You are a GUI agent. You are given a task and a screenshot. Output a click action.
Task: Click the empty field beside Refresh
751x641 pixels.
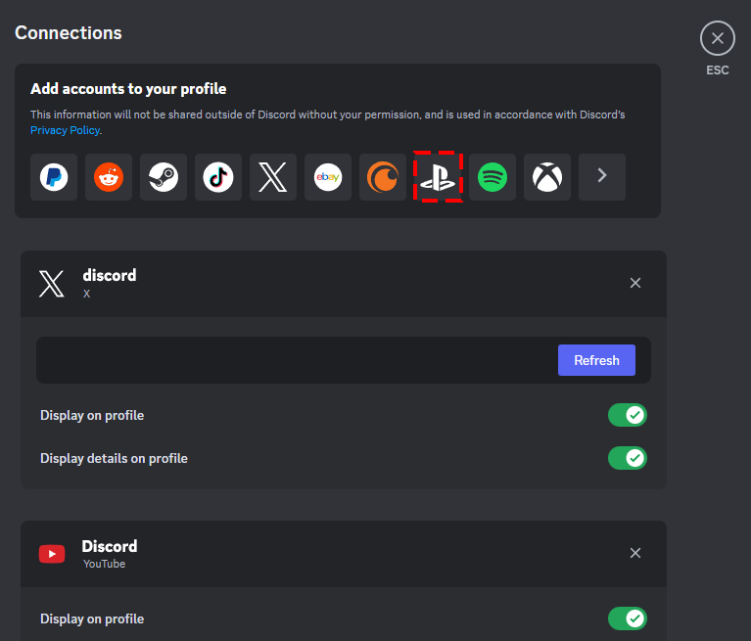pos(294,360)
